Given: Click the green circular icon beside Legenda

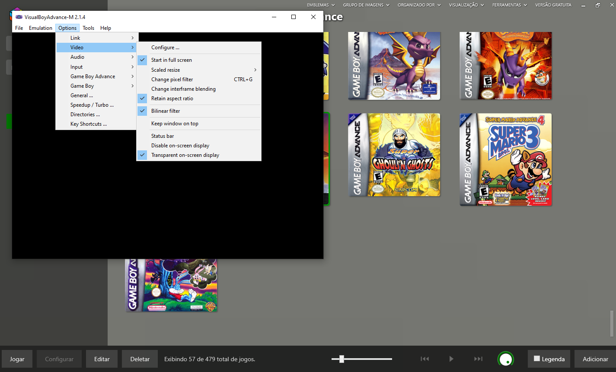Looking at the screenshot, I should click(506, 359).
